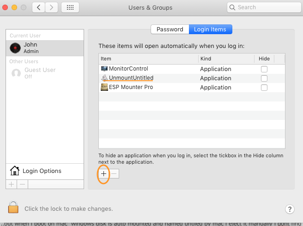Click the house icon beside Login Options

[x=15, y=171]
